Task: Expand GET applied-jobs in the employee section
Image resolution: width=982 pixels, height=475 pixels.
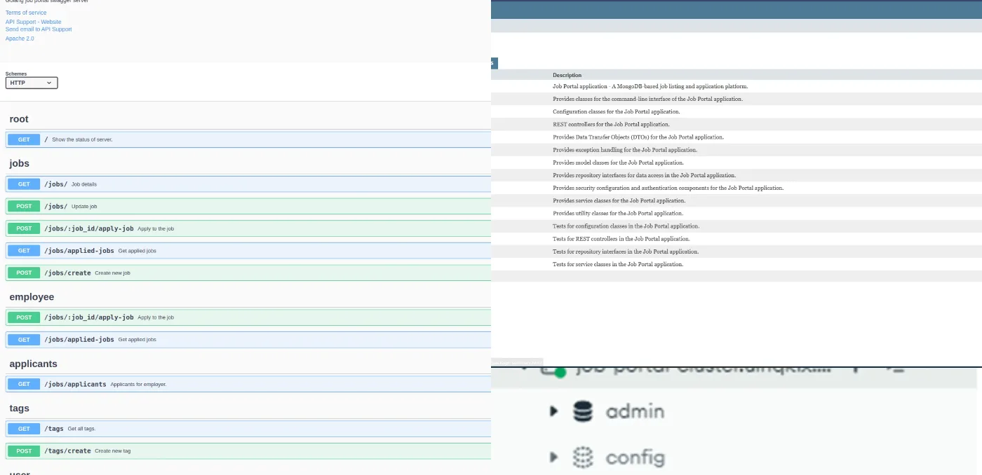Action: pyautogui.click(x=248, y=340)
